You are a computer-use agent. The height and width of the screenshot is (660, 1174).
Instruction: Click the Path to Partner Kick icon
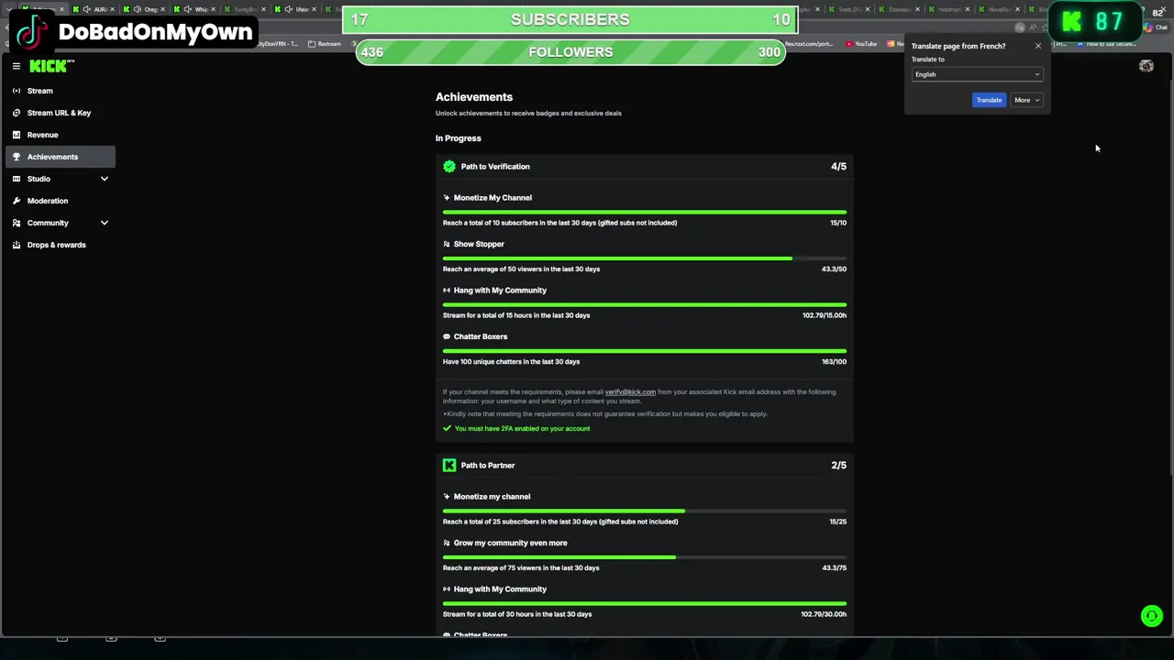[x=449, y=466]
